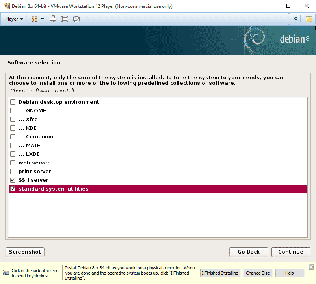This screenshot has width=316, height=284.
Task: Click the Unity mode toolbar icon
Action: (x=76, y=19)
